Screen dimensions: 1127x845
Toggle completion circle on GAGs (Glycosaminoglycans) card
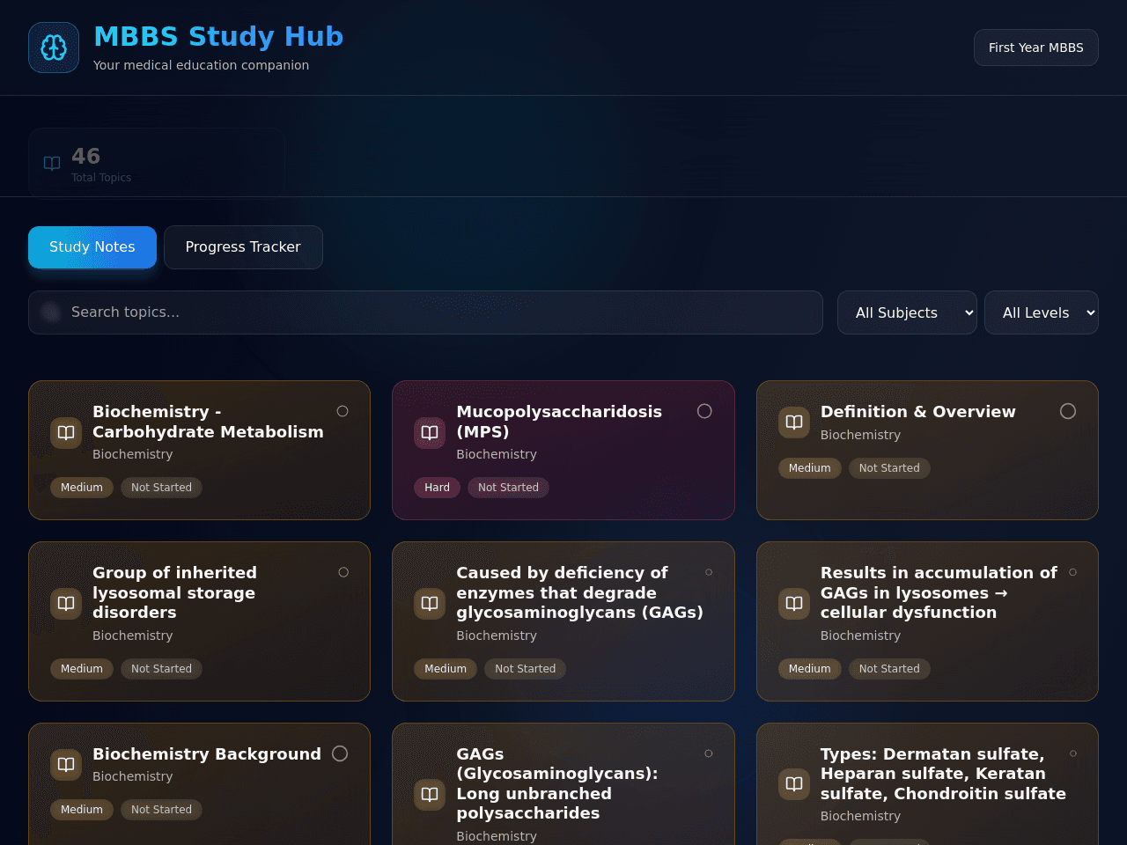[x=709, y=753]
